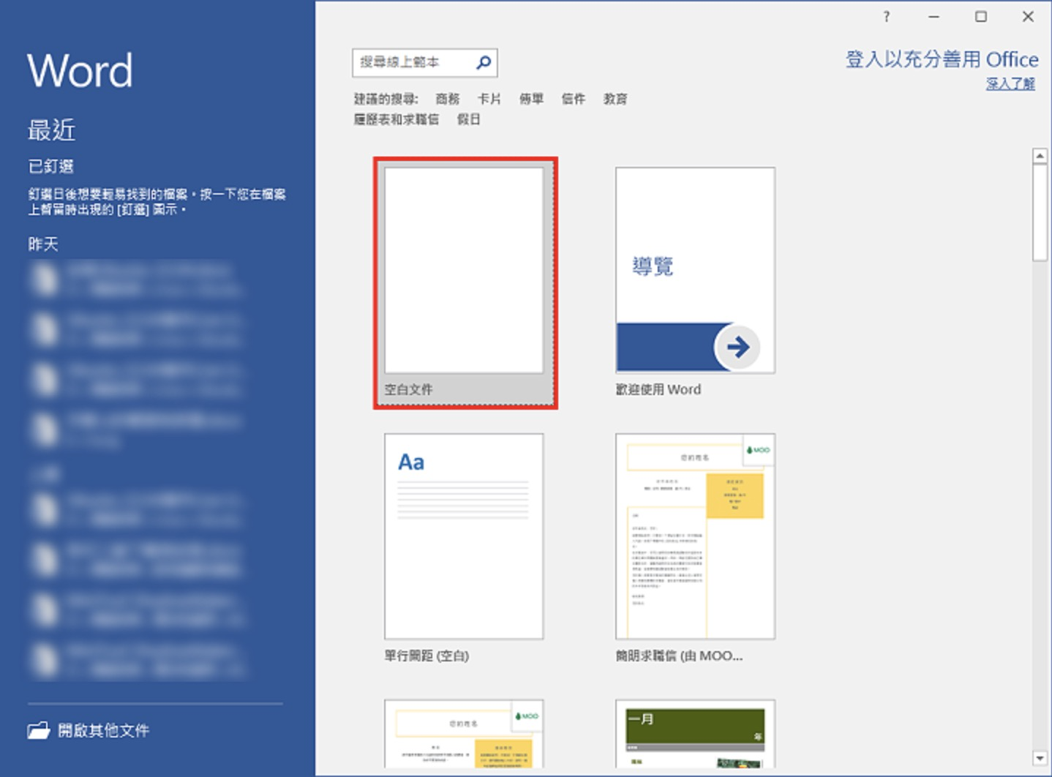Select the 卡片 suggested search
Screen dimensions: 1052x777
click(x=489, y=99)
